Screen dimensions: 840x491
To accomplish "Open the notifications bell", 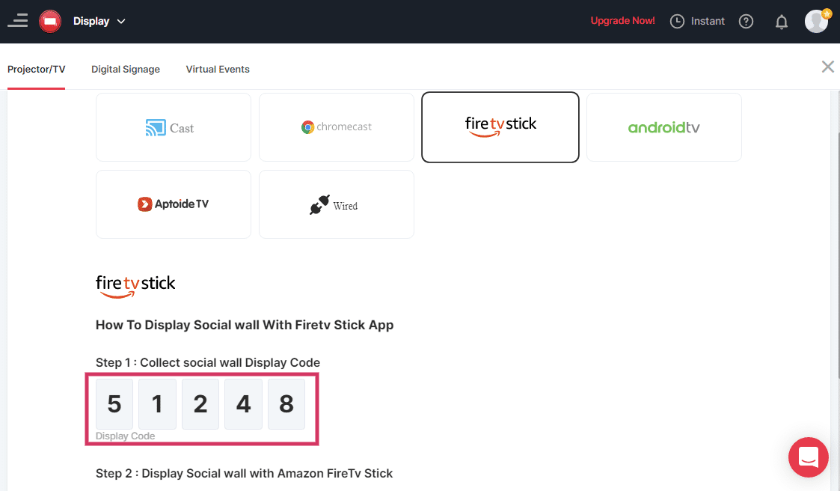I will pyautogui.click(x=782, y=22).
